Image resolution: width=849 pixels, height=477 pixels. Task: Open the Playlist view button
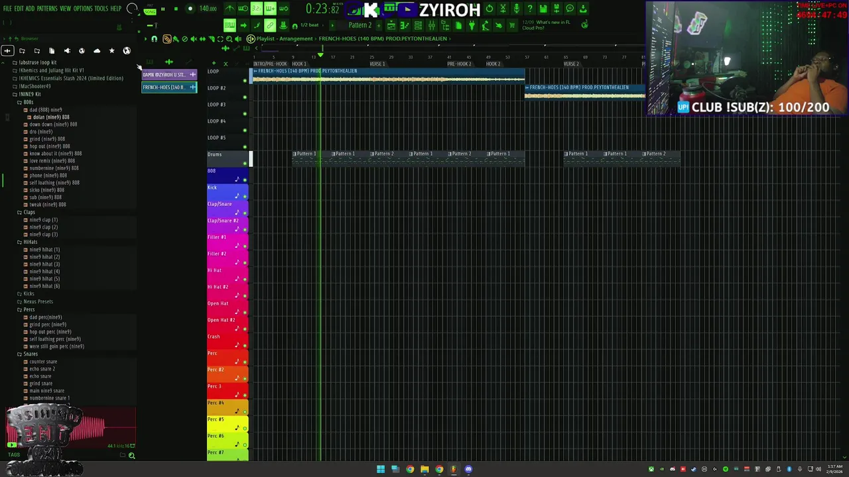click(391, 25)
